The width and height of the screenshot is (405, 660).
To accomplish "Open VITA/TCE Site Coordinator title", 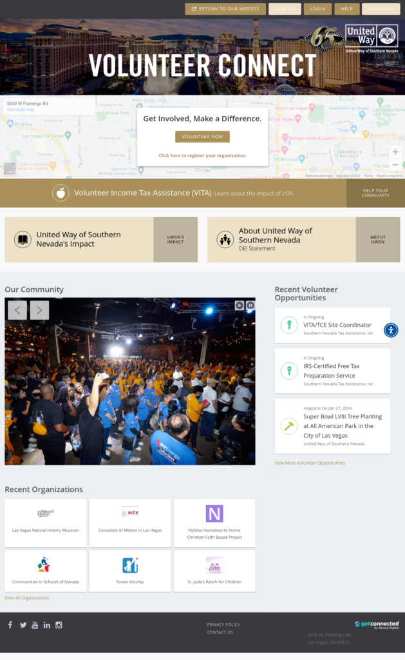I will pos(337,325).
